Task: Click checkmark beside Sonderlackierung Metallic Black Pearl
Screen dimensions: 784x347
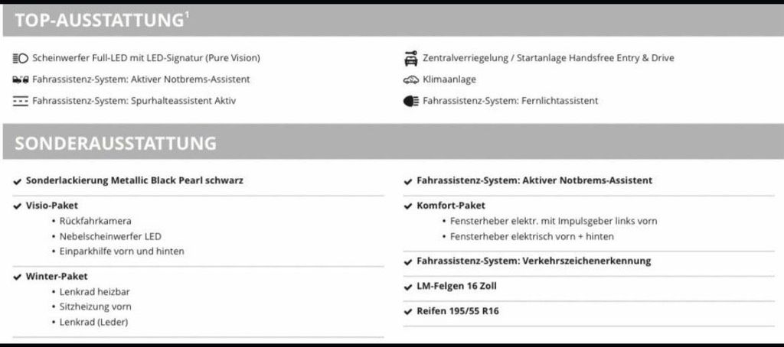Action: pos(17,181)
